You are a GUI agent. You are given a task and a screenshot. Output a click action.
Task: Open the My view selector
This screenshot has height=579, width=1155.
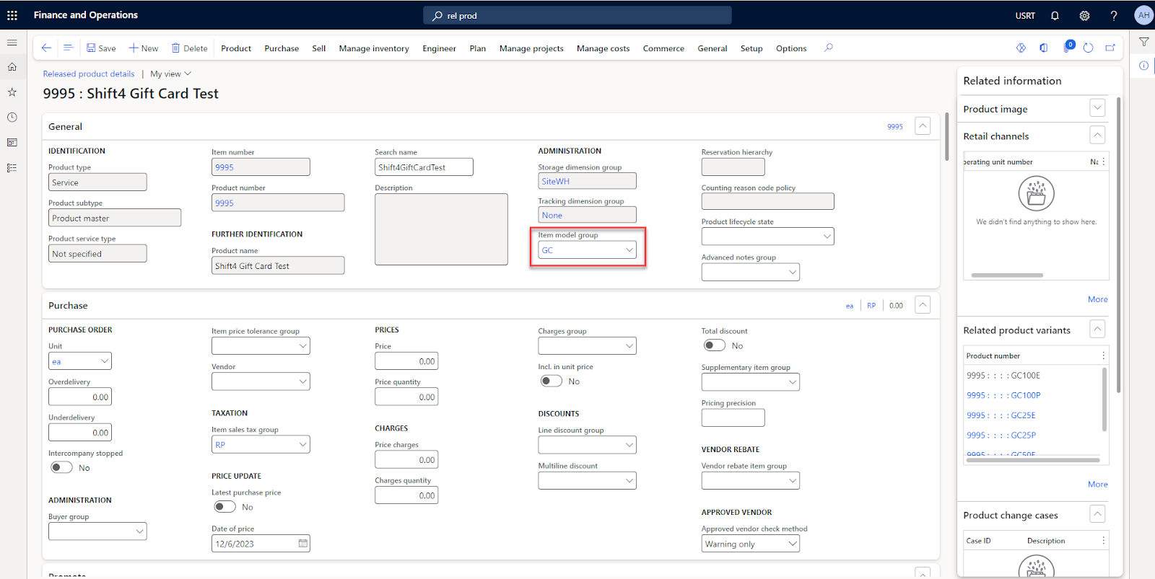tap(171, 74)
